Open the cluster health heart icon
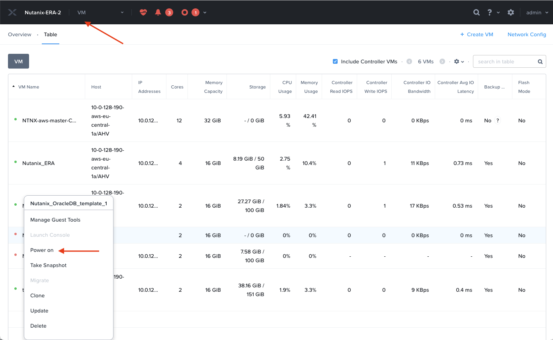 (143, 12)
